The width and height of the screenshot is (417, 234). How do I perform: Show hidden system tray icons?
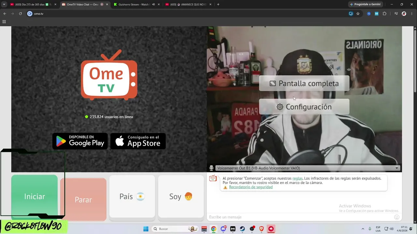(x=363, y=229)
